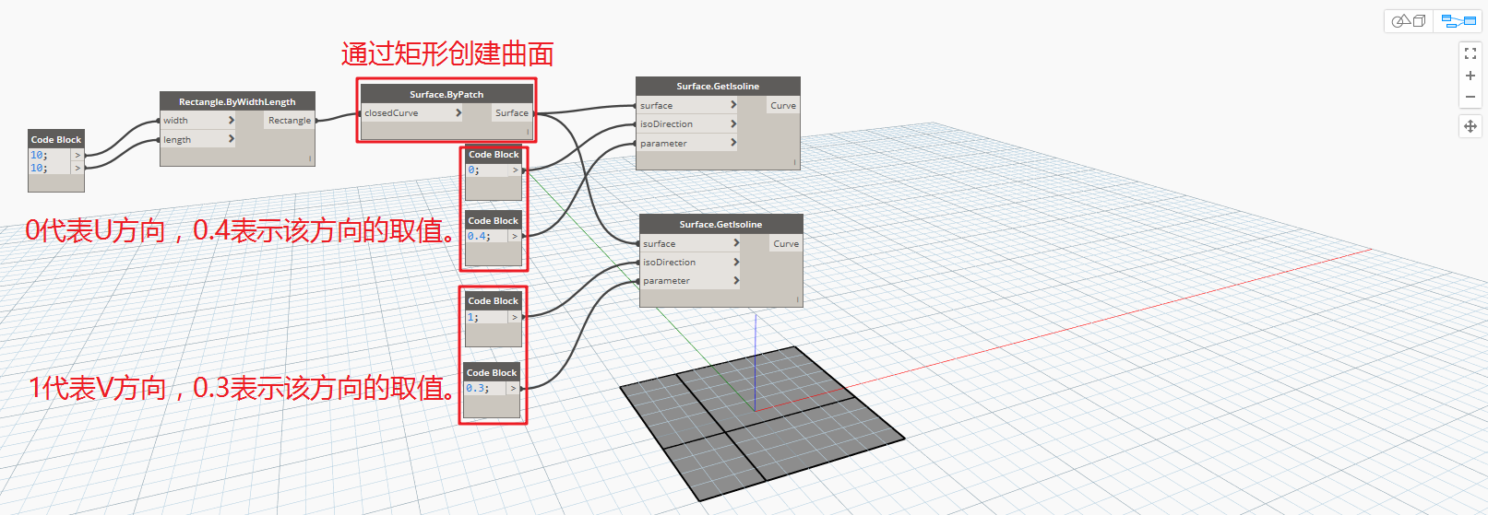Select the upper Surface.GetIsoline node header
Image resolution: width=1488 pixels, height=515 pixels.
(x=718, y=86)
